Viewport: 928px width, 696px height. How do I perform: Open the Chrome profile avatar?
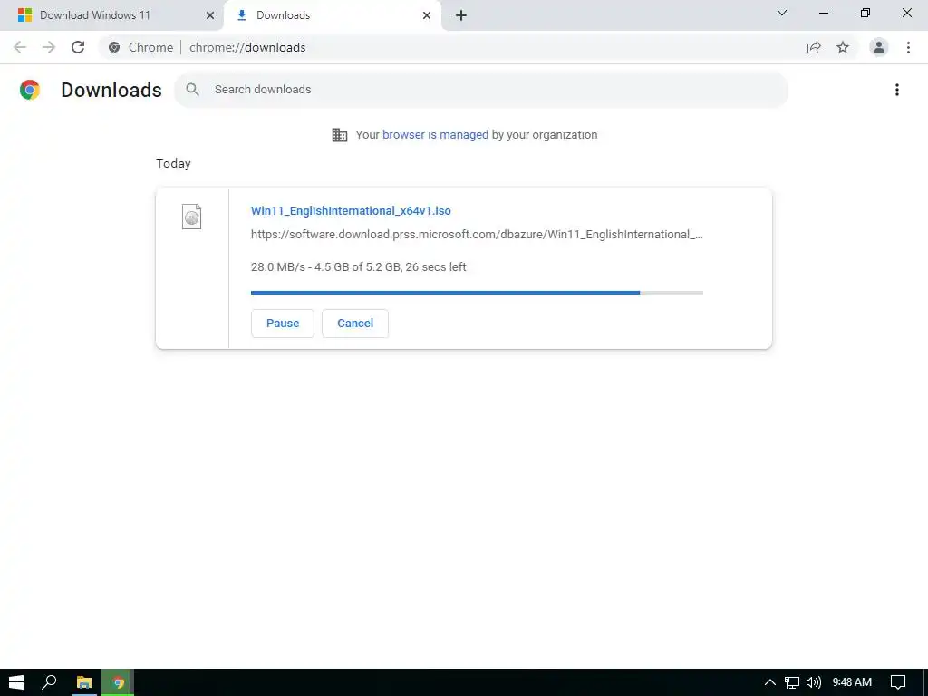[879, 47]
